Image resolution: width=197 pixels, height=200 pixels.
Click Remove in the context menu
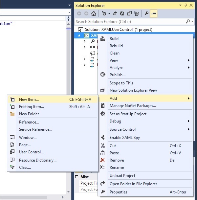(145, 160)
